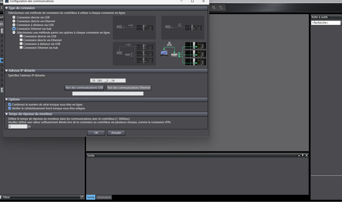Open the Sortie panel dropdown arrow

tap(299, 155)
